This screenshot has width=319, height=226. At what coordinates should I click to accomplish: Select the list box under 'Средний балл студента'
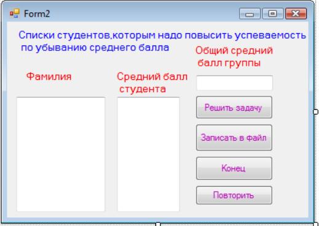[148, 154]
